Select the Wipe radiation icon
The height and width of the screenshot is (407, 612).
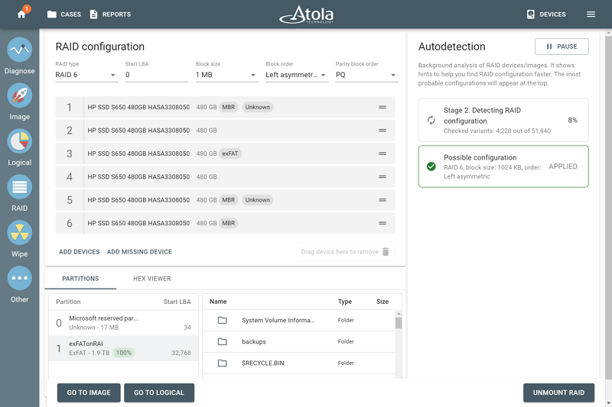(x=20, y=232)
